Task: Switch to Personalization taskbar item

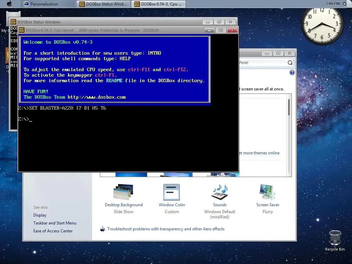Action: 48,4
